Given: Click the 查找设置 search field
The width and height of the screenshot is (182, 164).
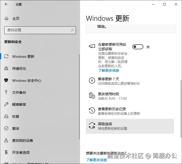Looking at the screenshot, I should pyautogui.click(x=40, y=30).
